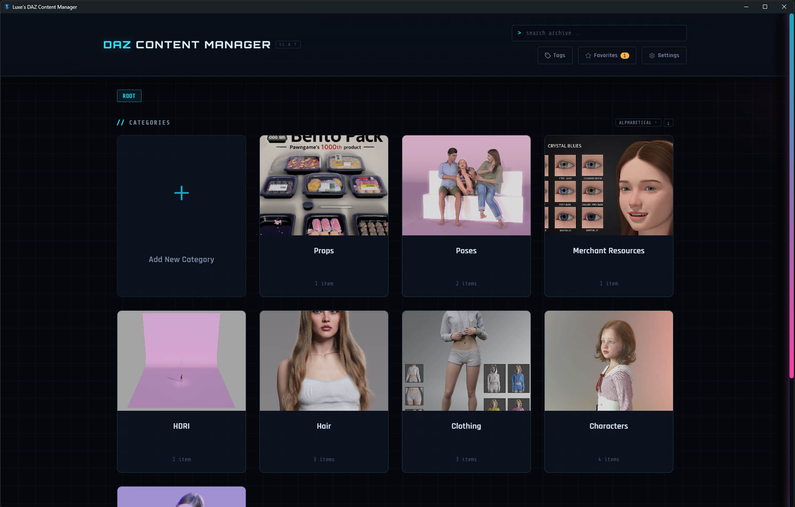Click the "HDRI" card title
Image resolution: width=795 pixels, height=507 pixels.
pos(181,426)
